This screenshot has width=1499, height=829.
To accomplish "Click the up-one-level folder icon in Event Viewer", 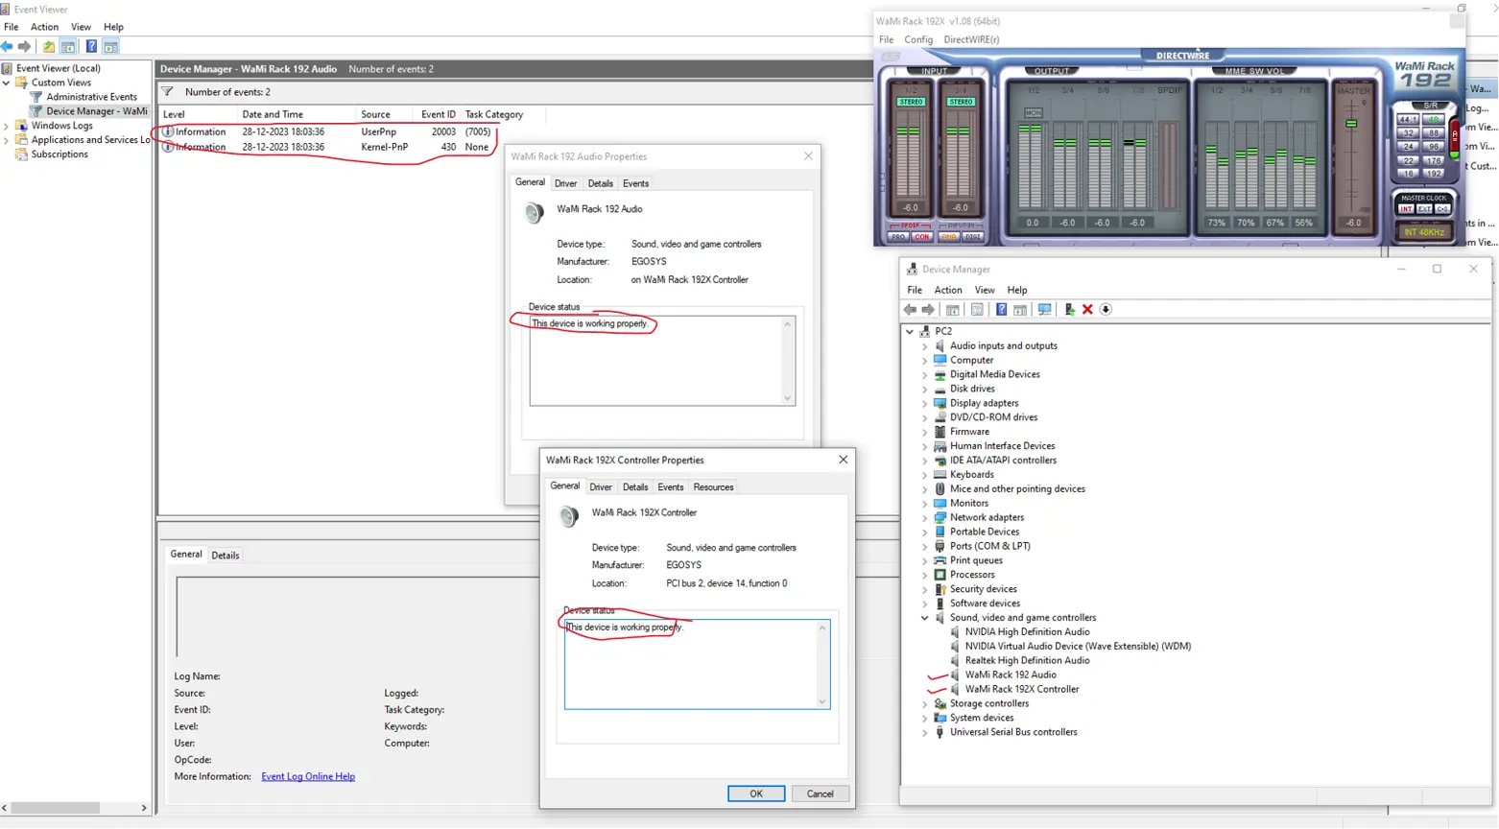I will (49, 46).
